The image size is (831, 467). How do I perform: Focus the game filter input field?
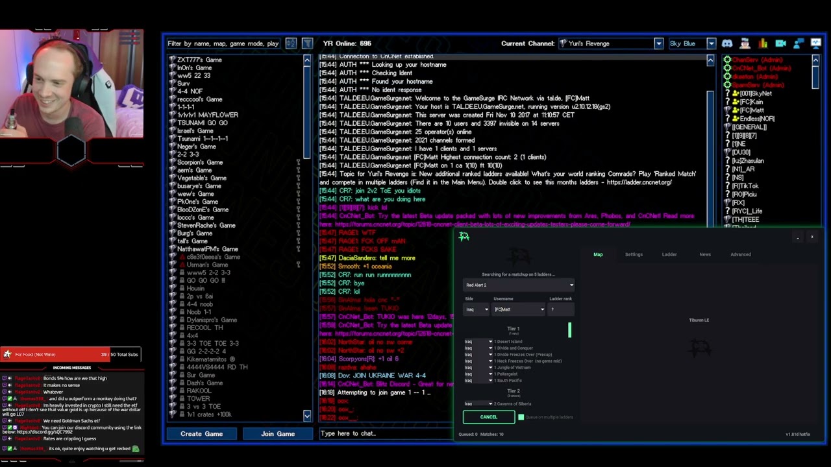[x=224, y=43]
